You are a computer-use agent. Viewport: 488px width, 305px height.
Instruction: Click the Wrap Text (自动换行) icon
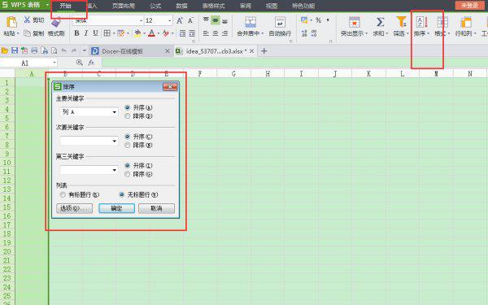click(x=280, y=23)
